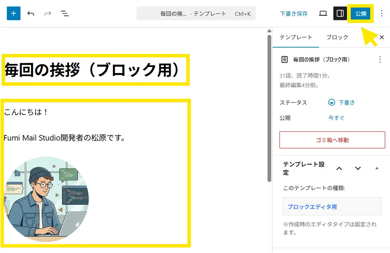
Task: Select the テンプレート tab
Action: [296, 37]
